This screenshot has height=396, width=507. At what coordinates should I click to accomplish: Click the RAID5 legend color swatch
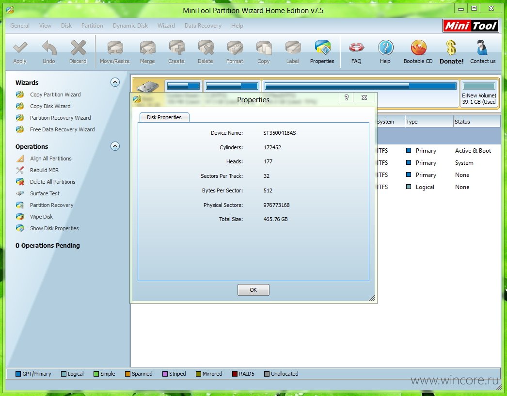[235, 374]
